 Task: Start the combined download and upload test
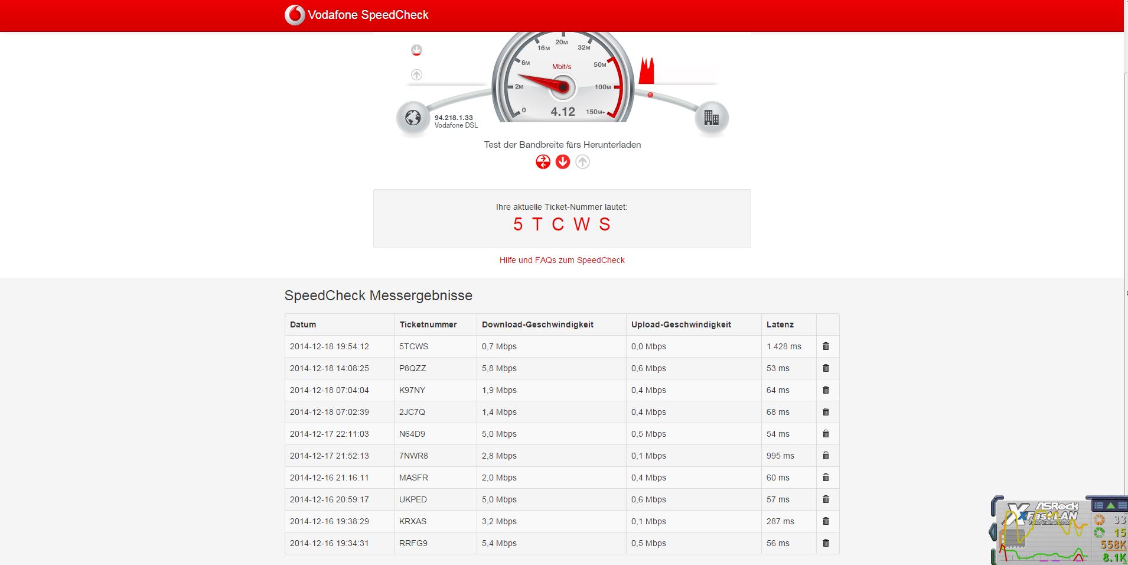(543, 162)
